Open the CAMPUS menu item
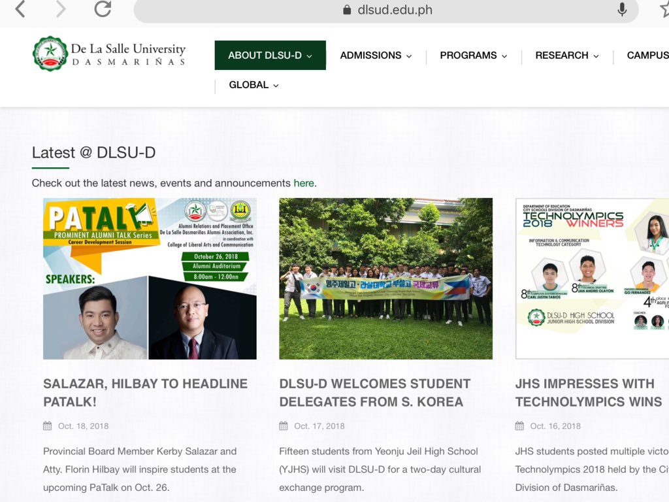This screenshot has width=669, height=502. [647, 56]
